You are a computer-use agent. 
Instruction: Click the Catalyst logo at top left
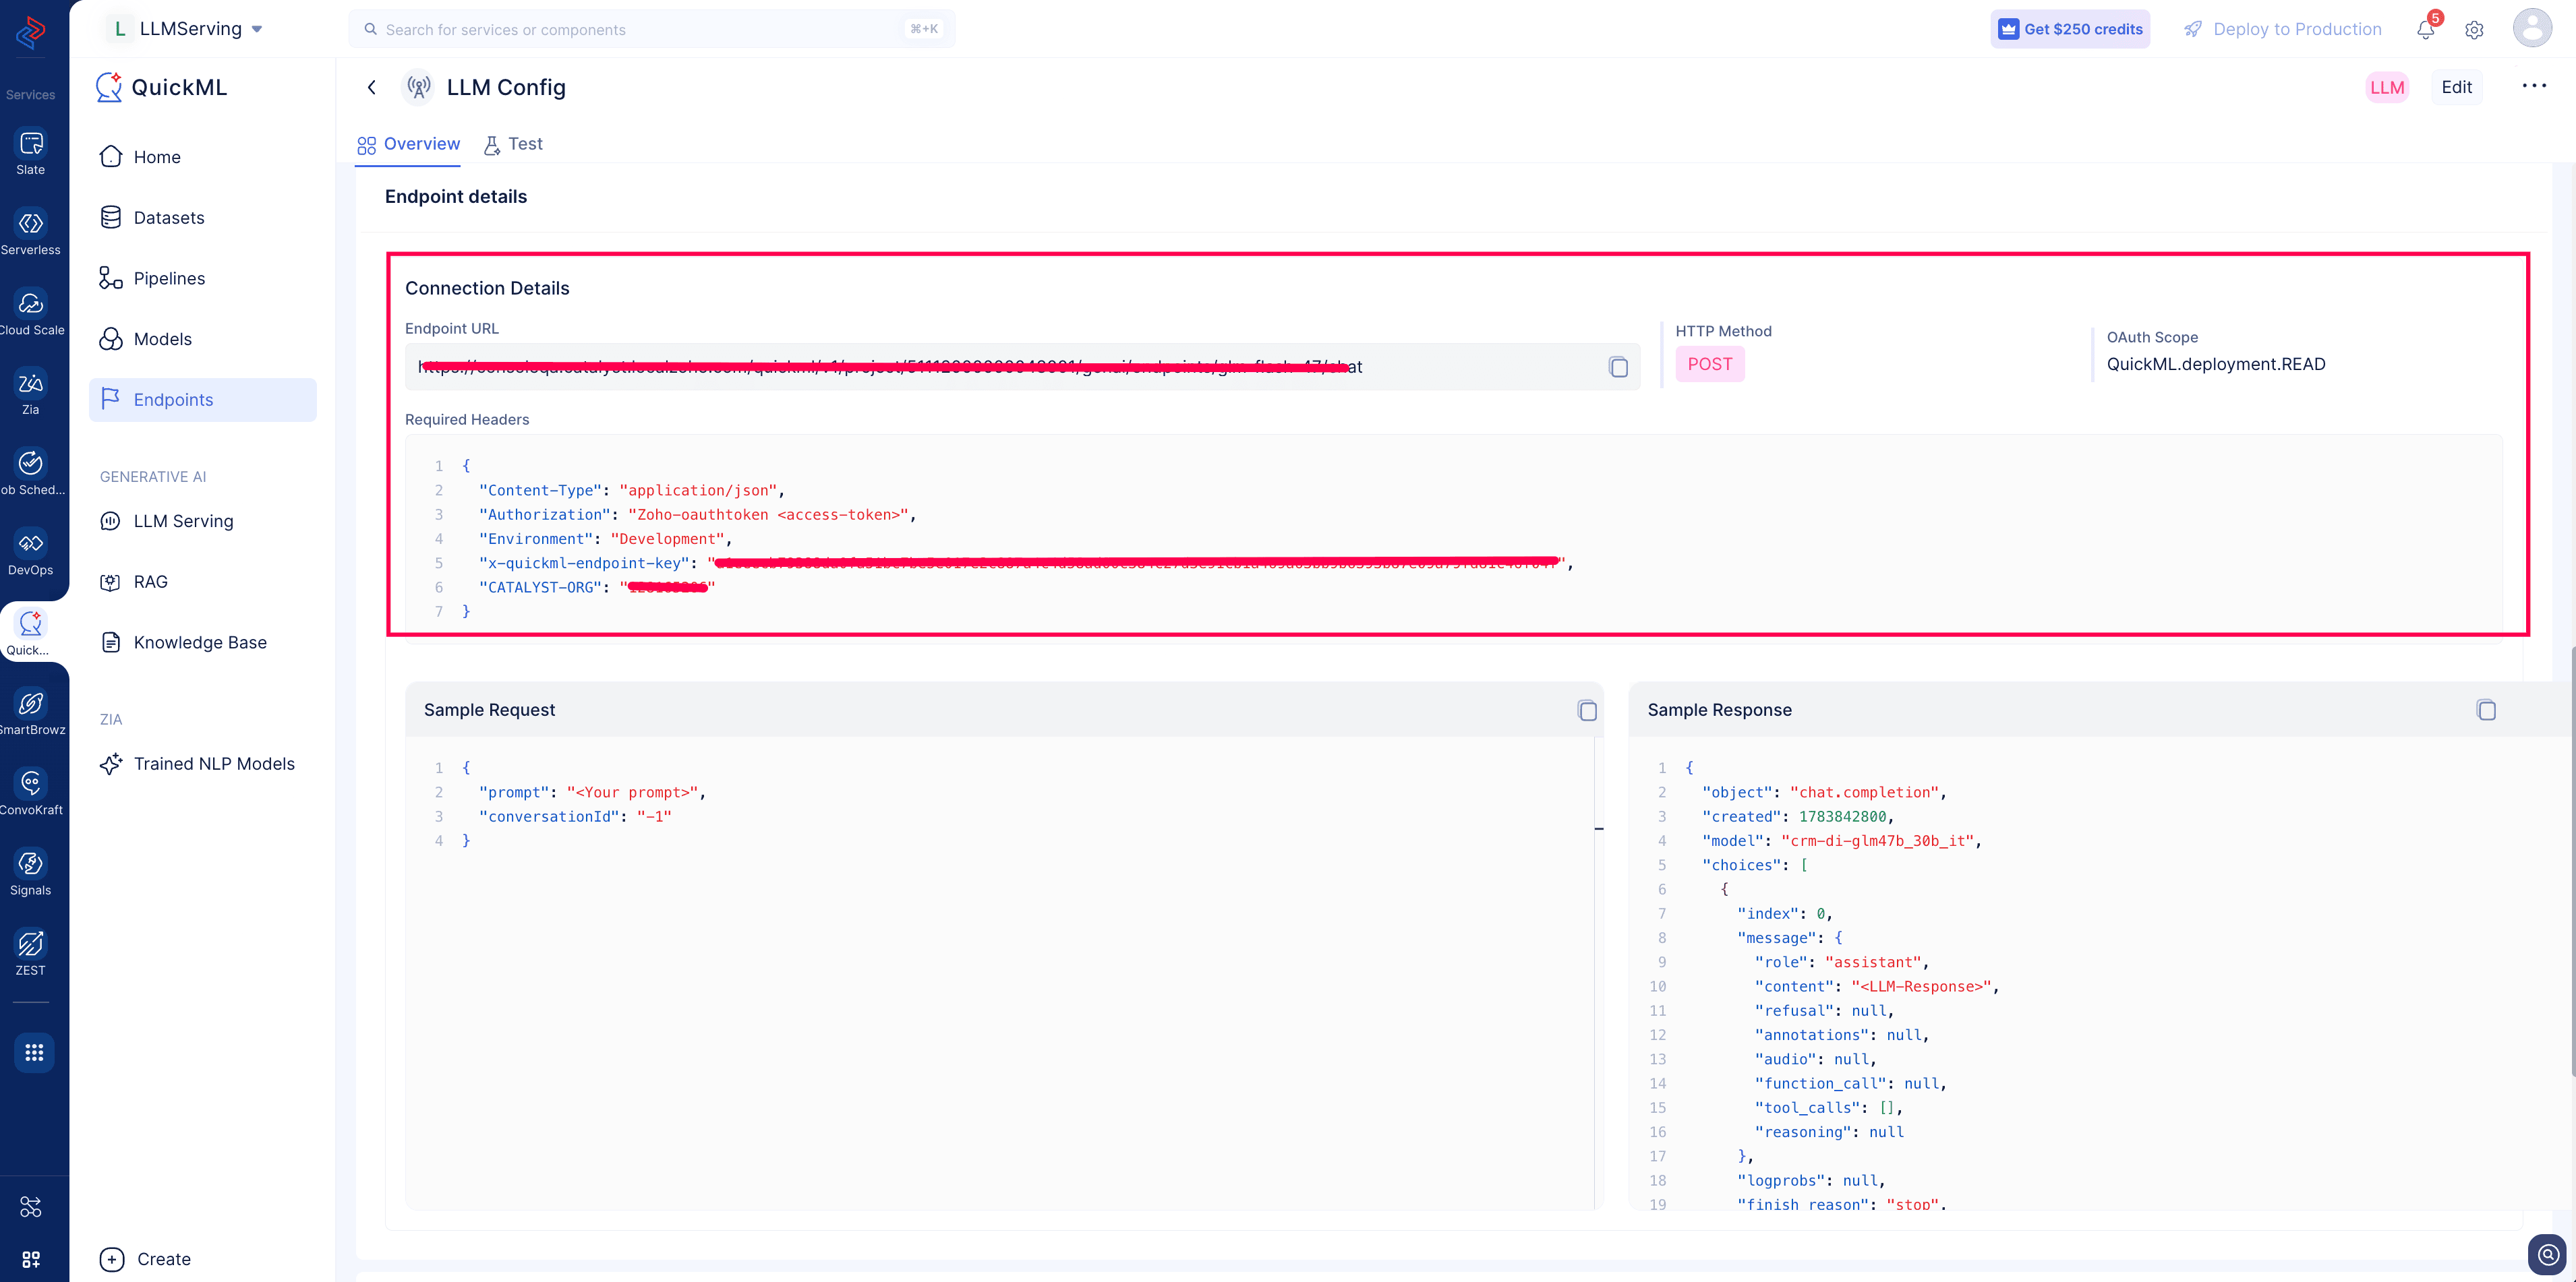pos(31,32)
